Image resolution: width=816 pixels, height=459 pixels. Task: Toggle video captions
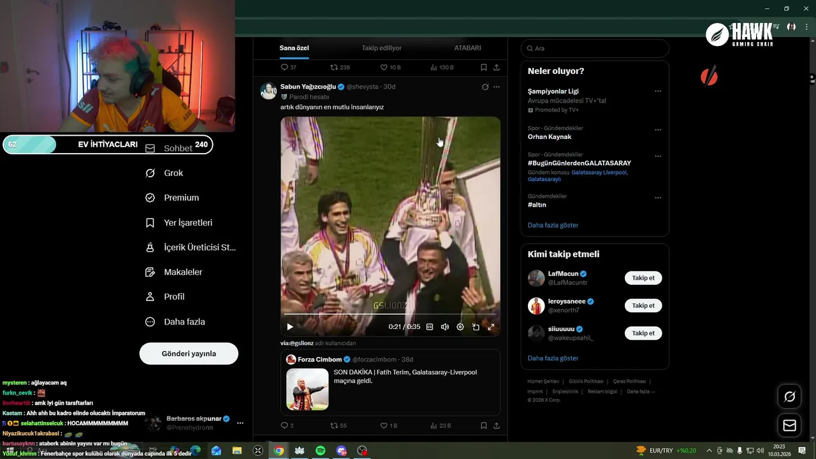[430, 327]
